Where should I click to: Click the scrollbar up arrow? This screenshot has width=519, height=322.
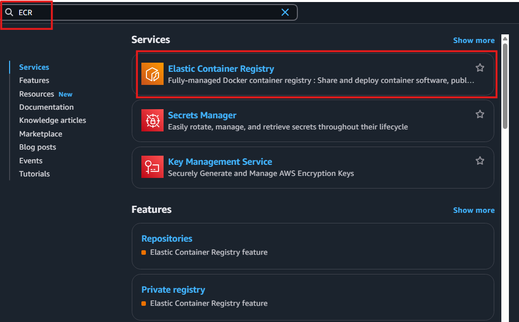[x=505, y=39]
